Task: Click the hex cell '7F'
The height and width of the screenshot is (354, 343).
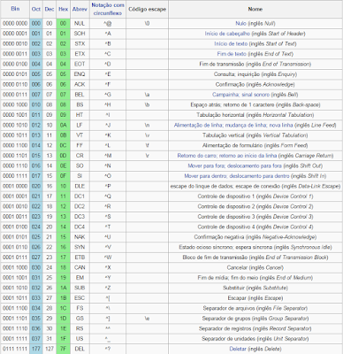Action: pyautogui.click(x=63, y=349)
